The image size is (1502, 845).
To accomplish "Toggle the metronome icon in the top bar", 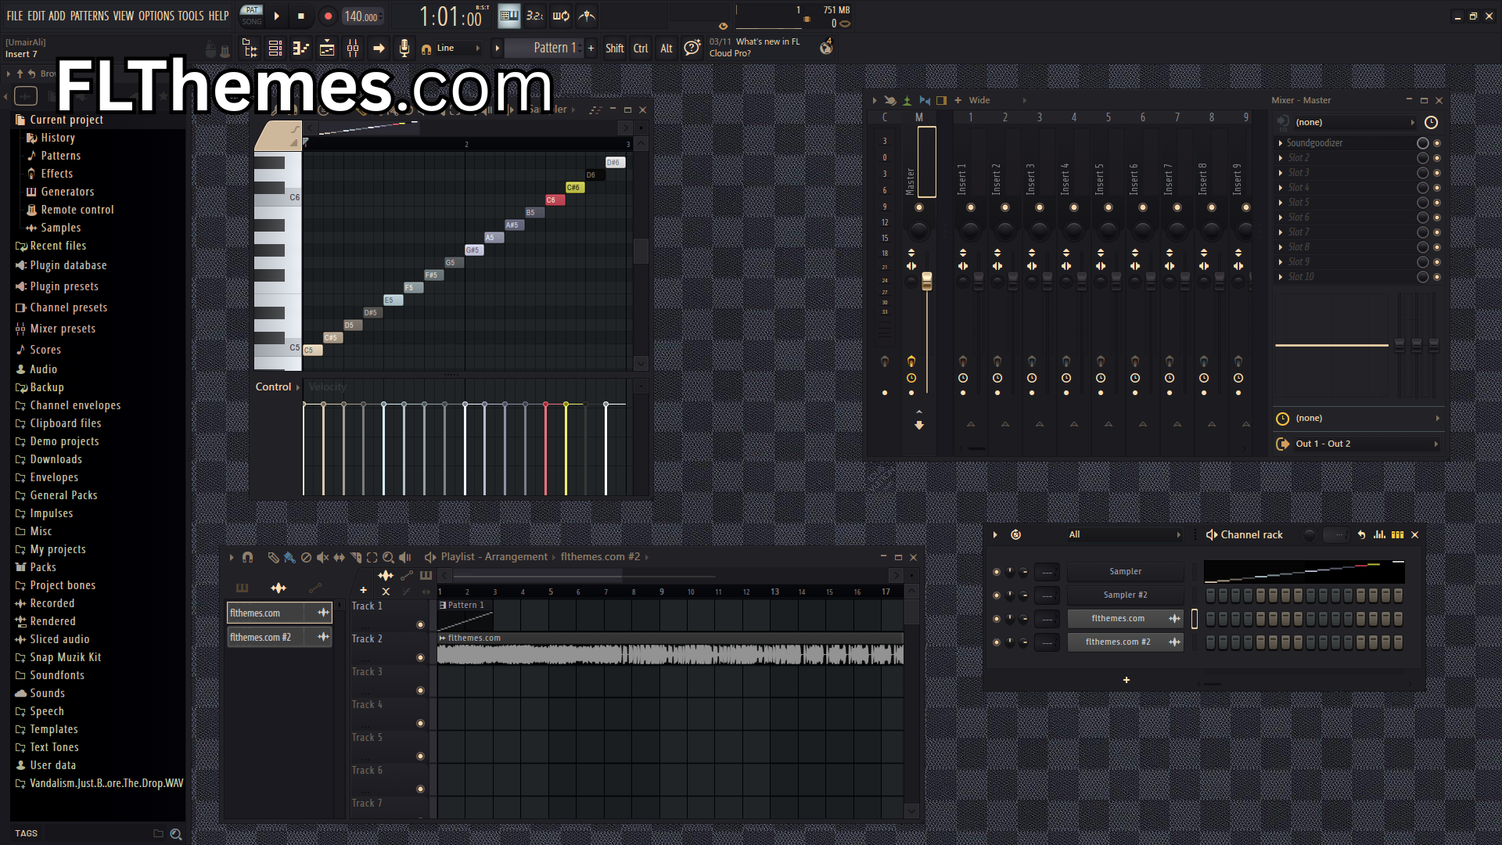I will point(587,16).
